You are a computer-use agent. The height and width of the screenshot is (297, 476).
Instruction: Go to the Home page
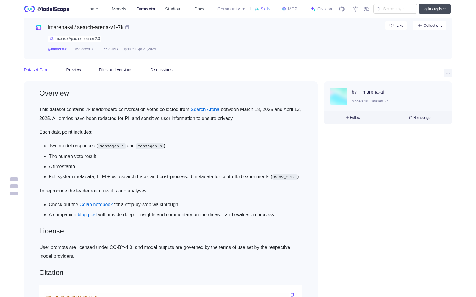[92, 9]
